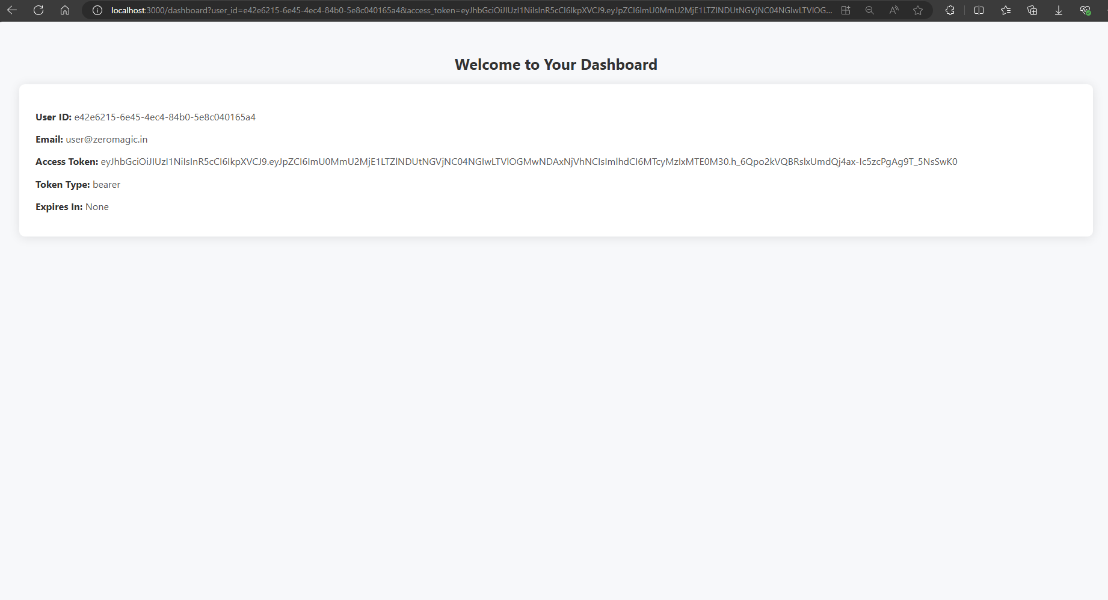Image resolution: width=1108 pixels, height=600 pixels.
Task: Click inside the address bar
Action: tap(421, 10)
